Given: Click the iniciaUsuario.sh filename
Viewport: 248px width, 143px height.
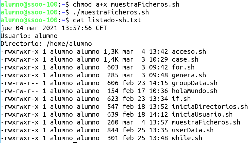Looking at the screenshot, I should [202, 115].
